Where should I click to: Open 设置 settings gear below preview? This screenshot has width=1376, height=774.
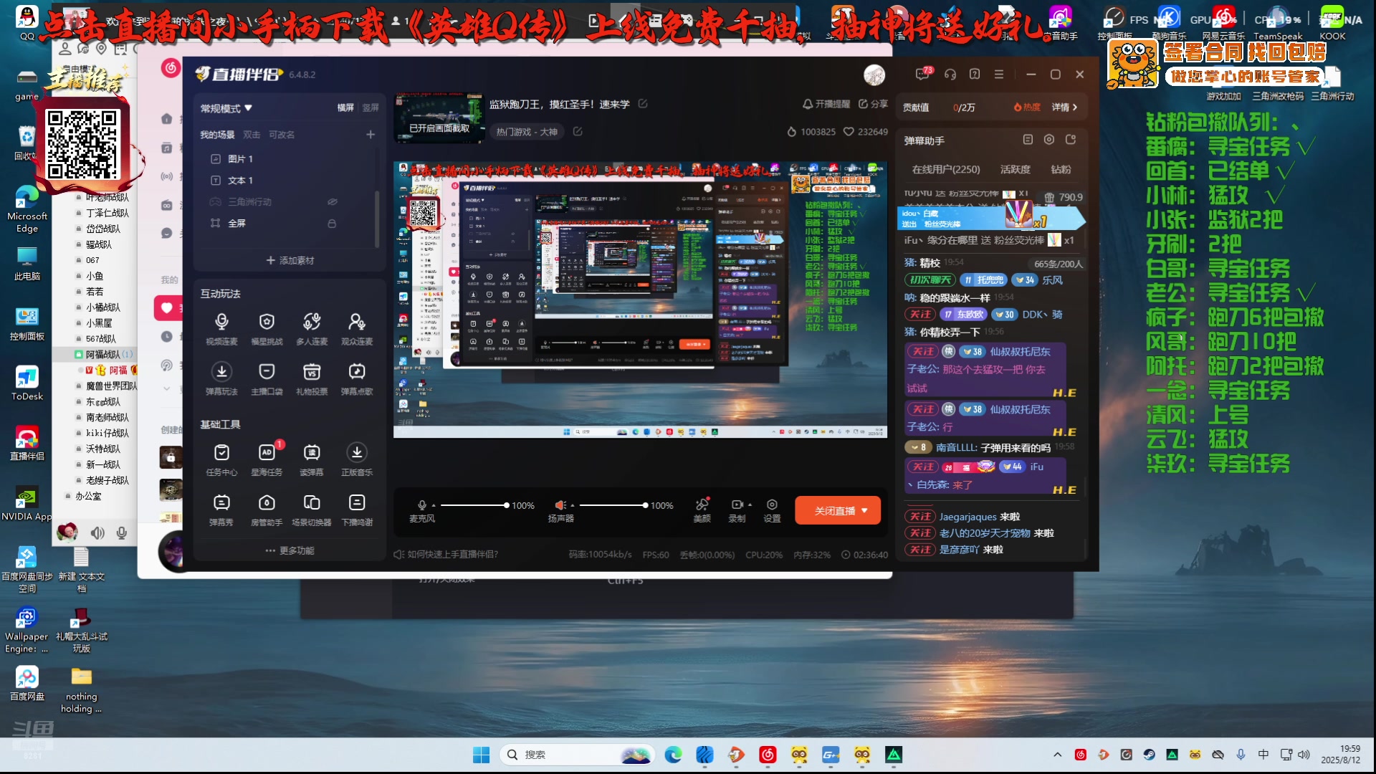point(772,510)
